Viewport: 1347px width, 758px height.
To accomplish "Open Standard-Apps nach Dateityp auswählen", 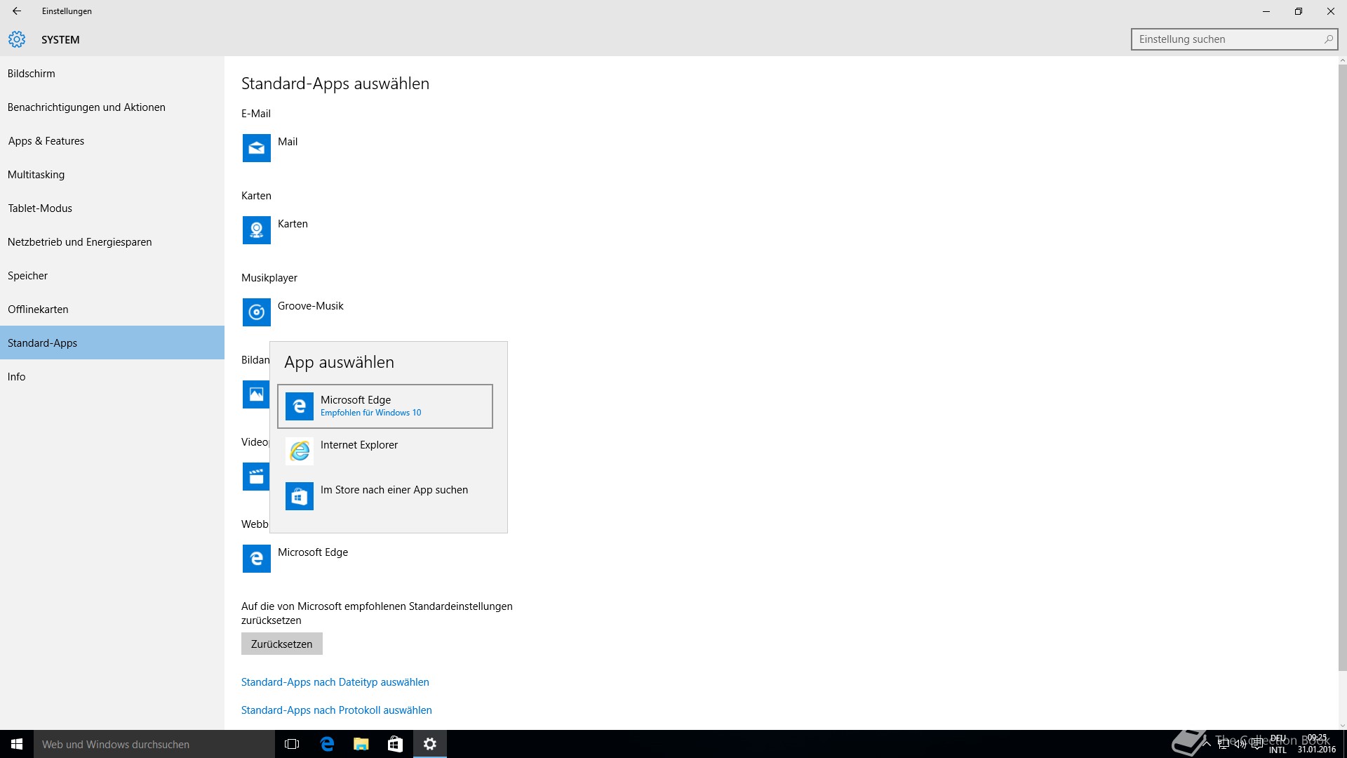I will pyautogui.click(x=335, y=682).
